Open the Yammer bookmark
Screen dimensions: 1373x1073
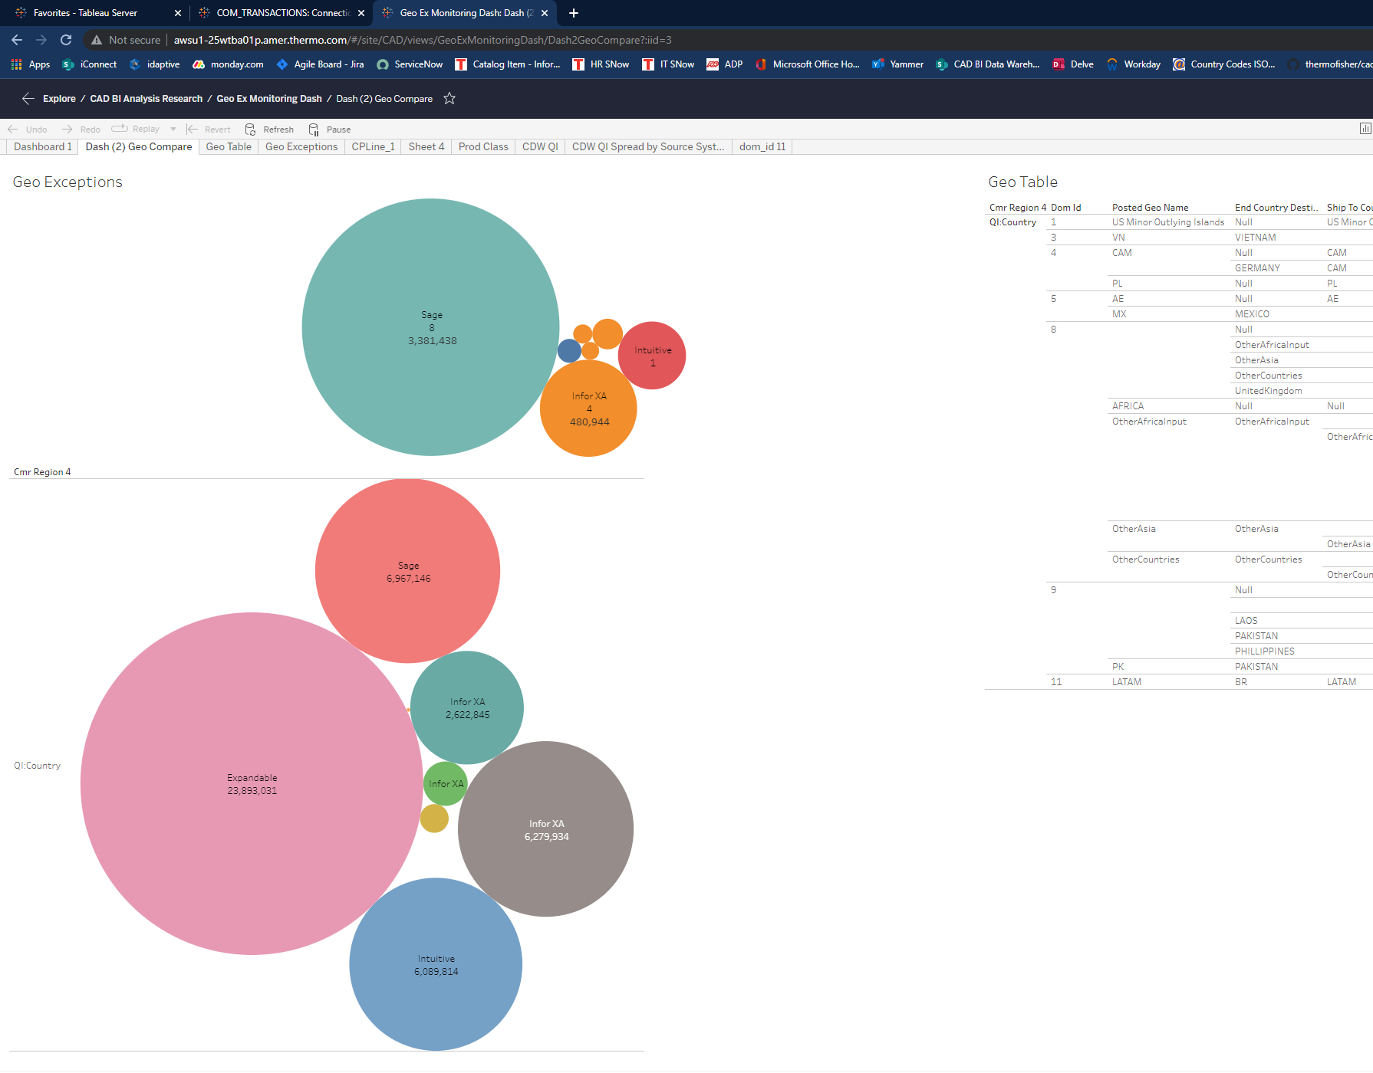pos(897,64)
